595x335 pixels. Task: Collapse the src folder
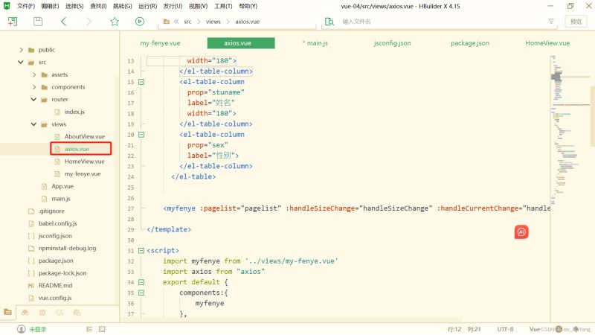[x=21, y=63]
